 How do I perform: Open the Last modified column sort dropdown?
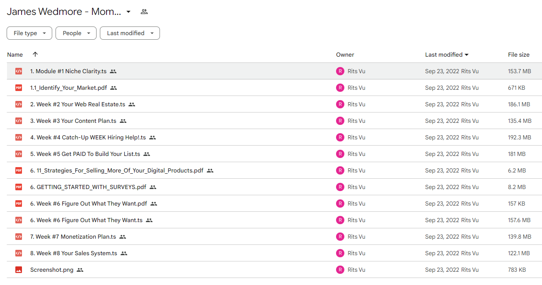point(467,55)
